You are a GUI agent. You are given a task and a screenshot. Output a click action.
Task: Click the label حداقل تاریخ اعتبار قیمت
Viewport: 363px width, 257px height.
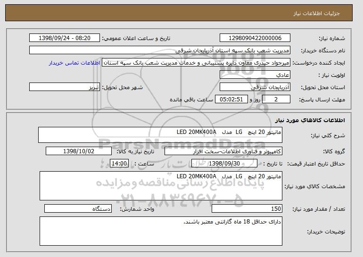pyautogui.click(x=316, y=164)
